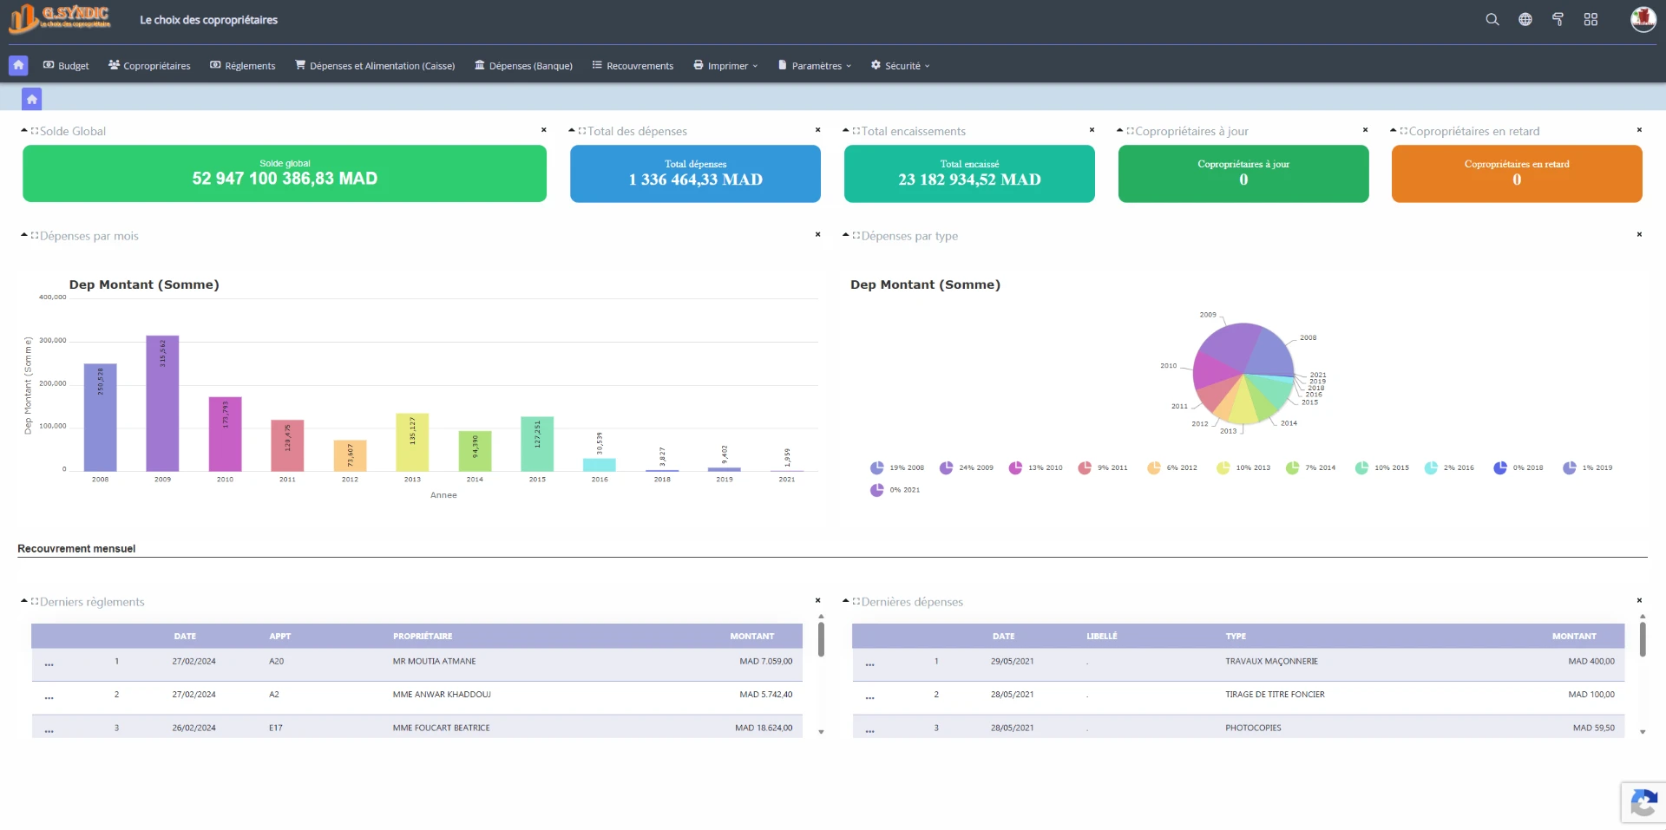Expand the Imprimer dropdown
1666x830 pixels.
pyautogui.click(x=725, y=65)
